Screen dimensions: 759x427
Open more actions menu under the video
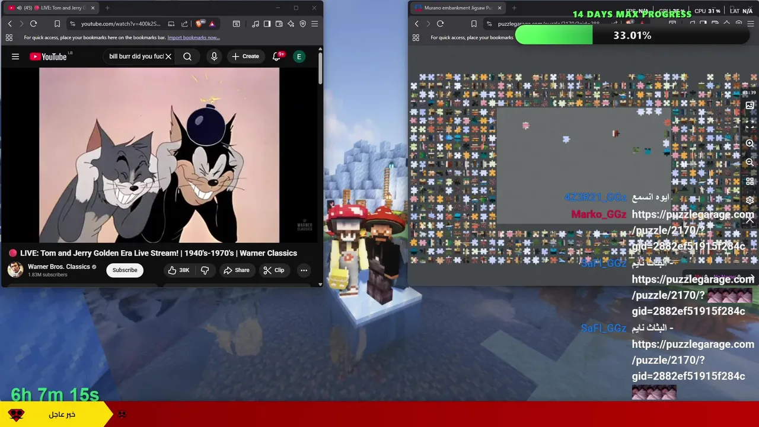pyautogui.click(x=304, y=270)
